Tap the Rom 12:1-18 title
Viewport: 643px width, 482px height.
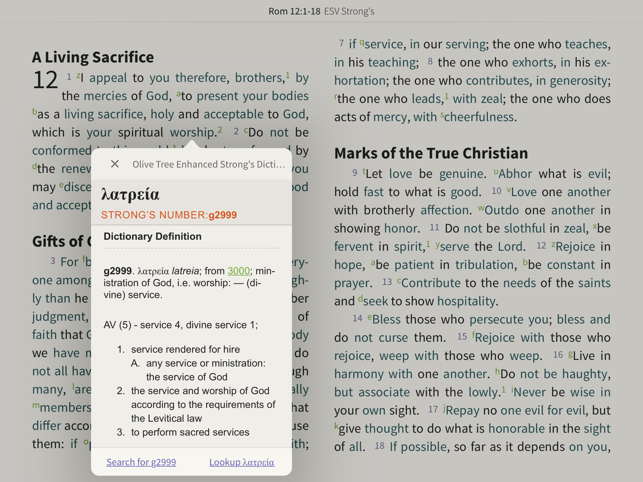(294, 11)
